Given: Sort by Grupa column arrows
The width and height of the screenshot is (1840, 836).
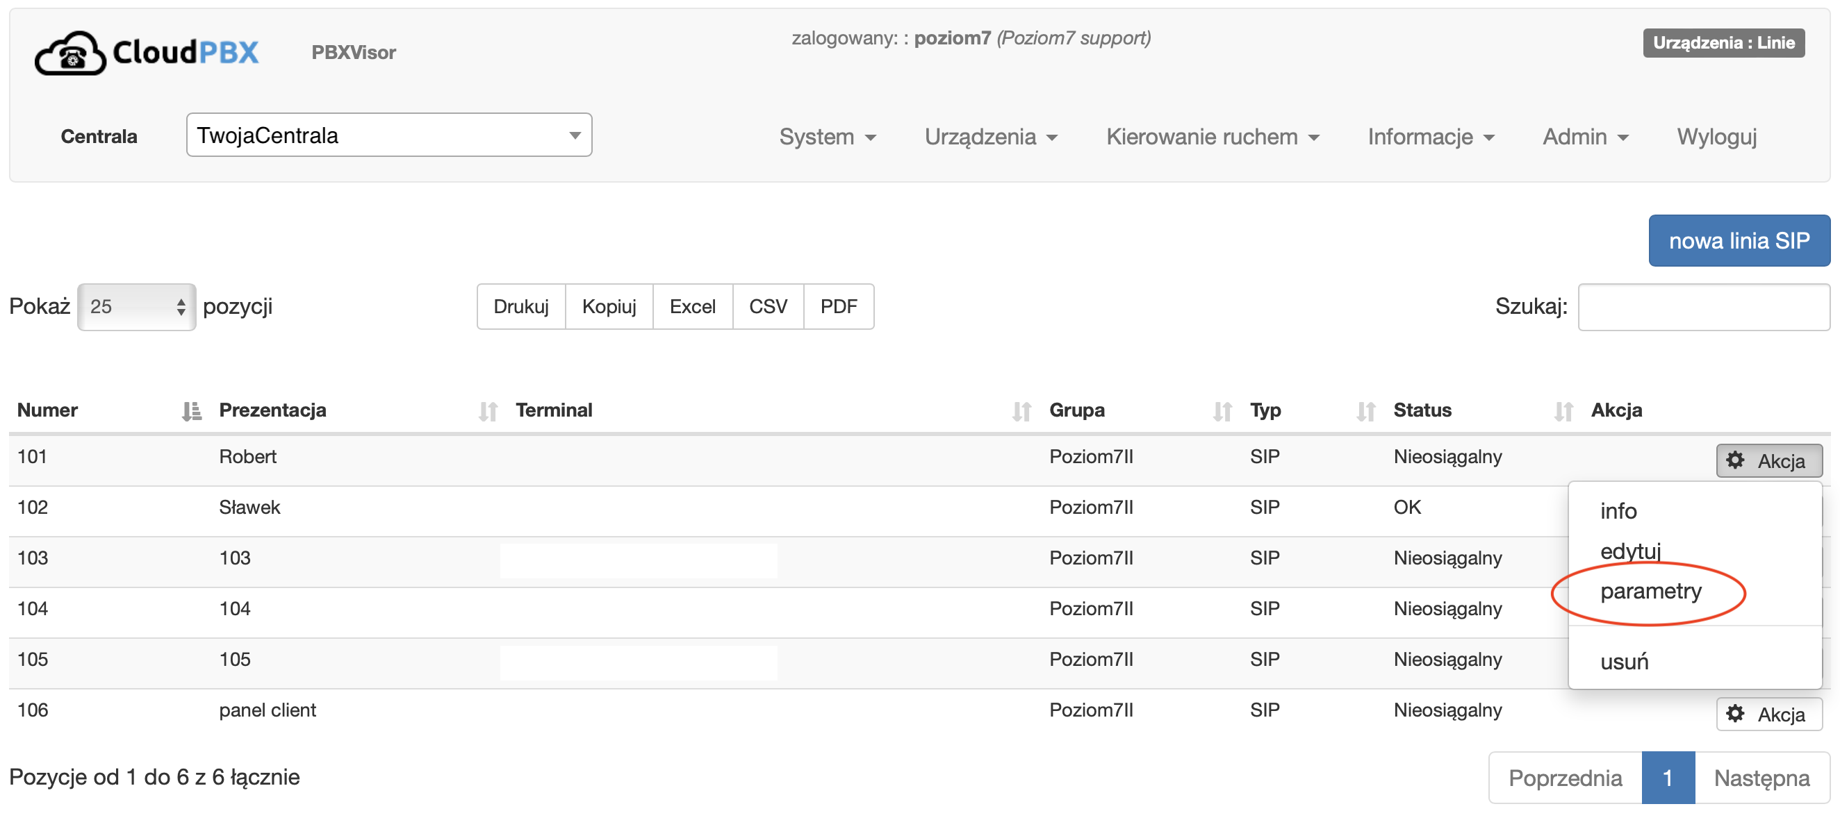Looking at the screenshot, I should tap(1222, 411).
